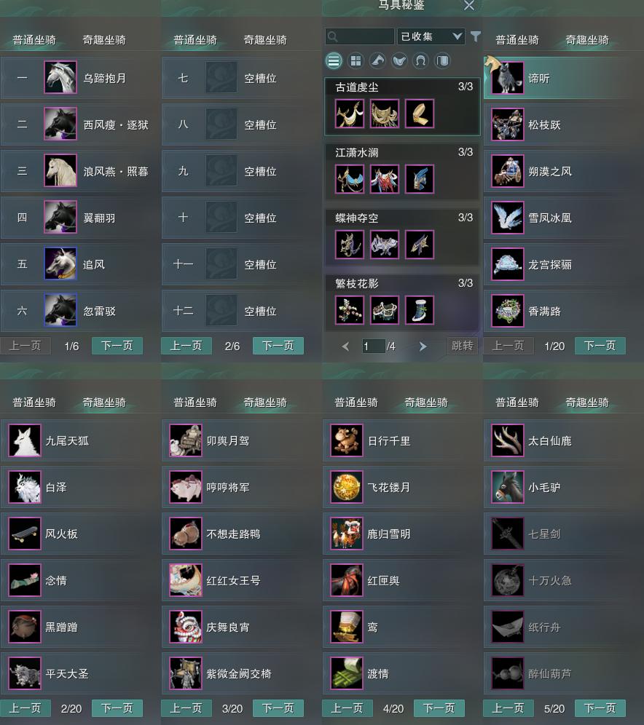The height and width of the screenshot is (725, 644).
Task: Select the 雪凤冰凰 phoenix mount icon
Action: coord(508,218)
